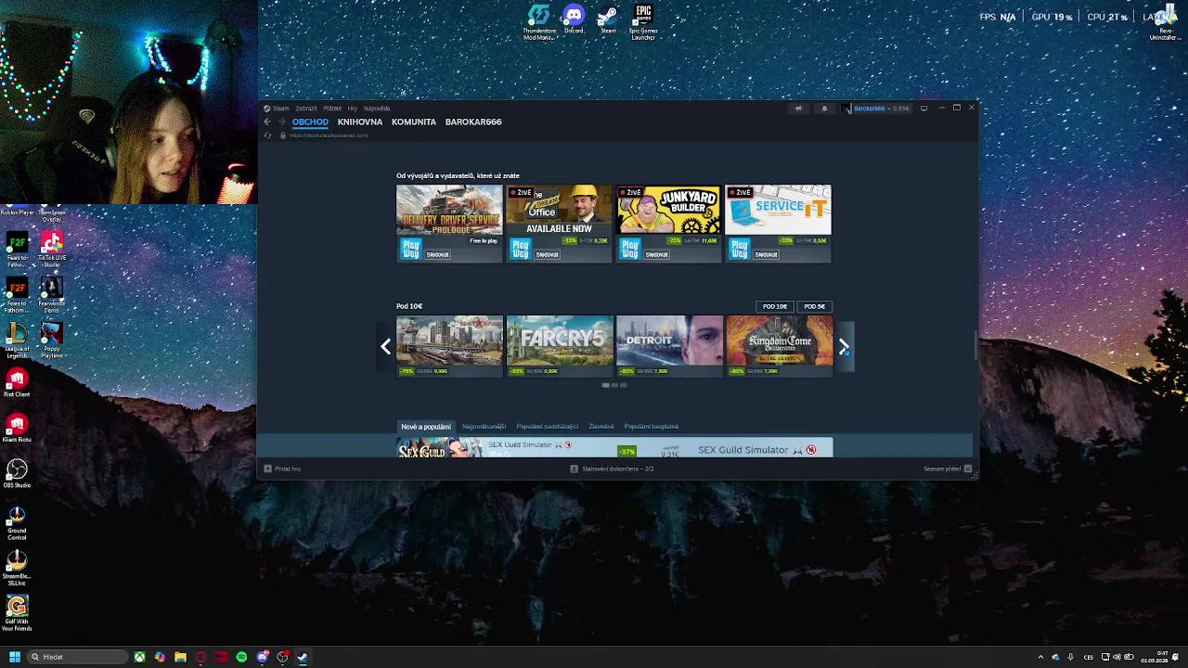1188x668 pixels.
Task: Open BAROKAR666 profile section
Action: pyautogui.click(x=473, y=122)
